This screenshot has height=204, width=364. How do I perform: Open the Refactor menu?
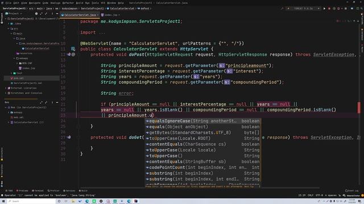click(x=68, y=3)
